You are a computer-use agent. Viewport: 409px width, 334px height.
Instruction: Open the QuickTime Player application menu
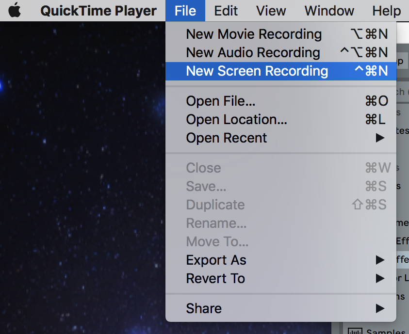(x=98, y=11)
